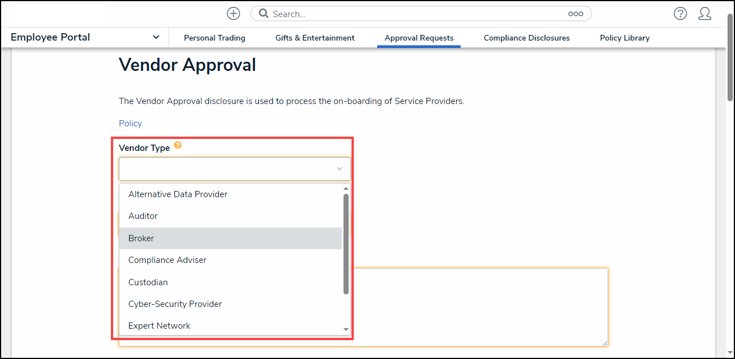Image resolution: width=735 pixels, height=359 pixels.
Task: Open help using the question mark icon
Action: click(680, 13)
